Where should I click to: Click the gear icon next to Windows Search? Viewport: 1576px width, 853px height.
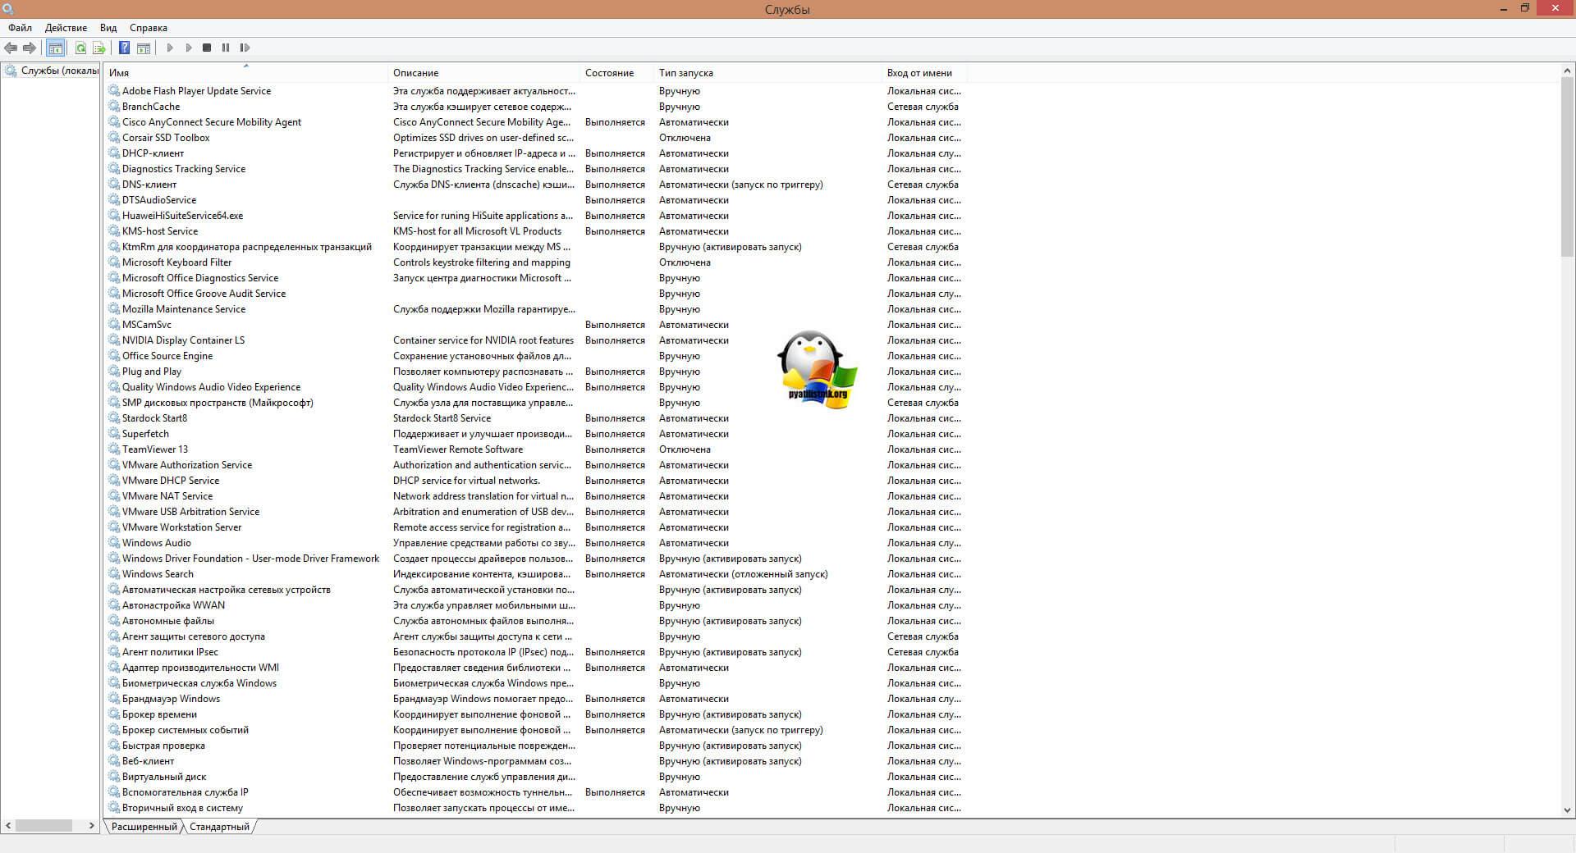[x=114, y=574]
